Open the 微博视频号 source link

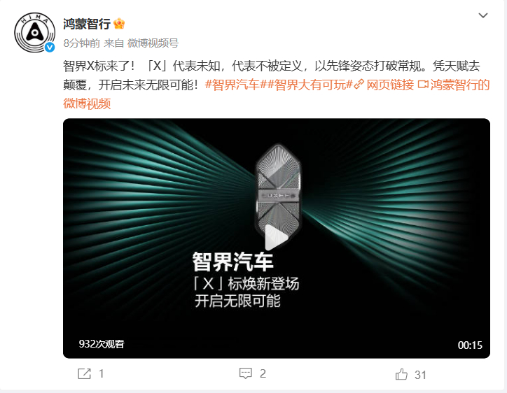(x=153, y=43)
